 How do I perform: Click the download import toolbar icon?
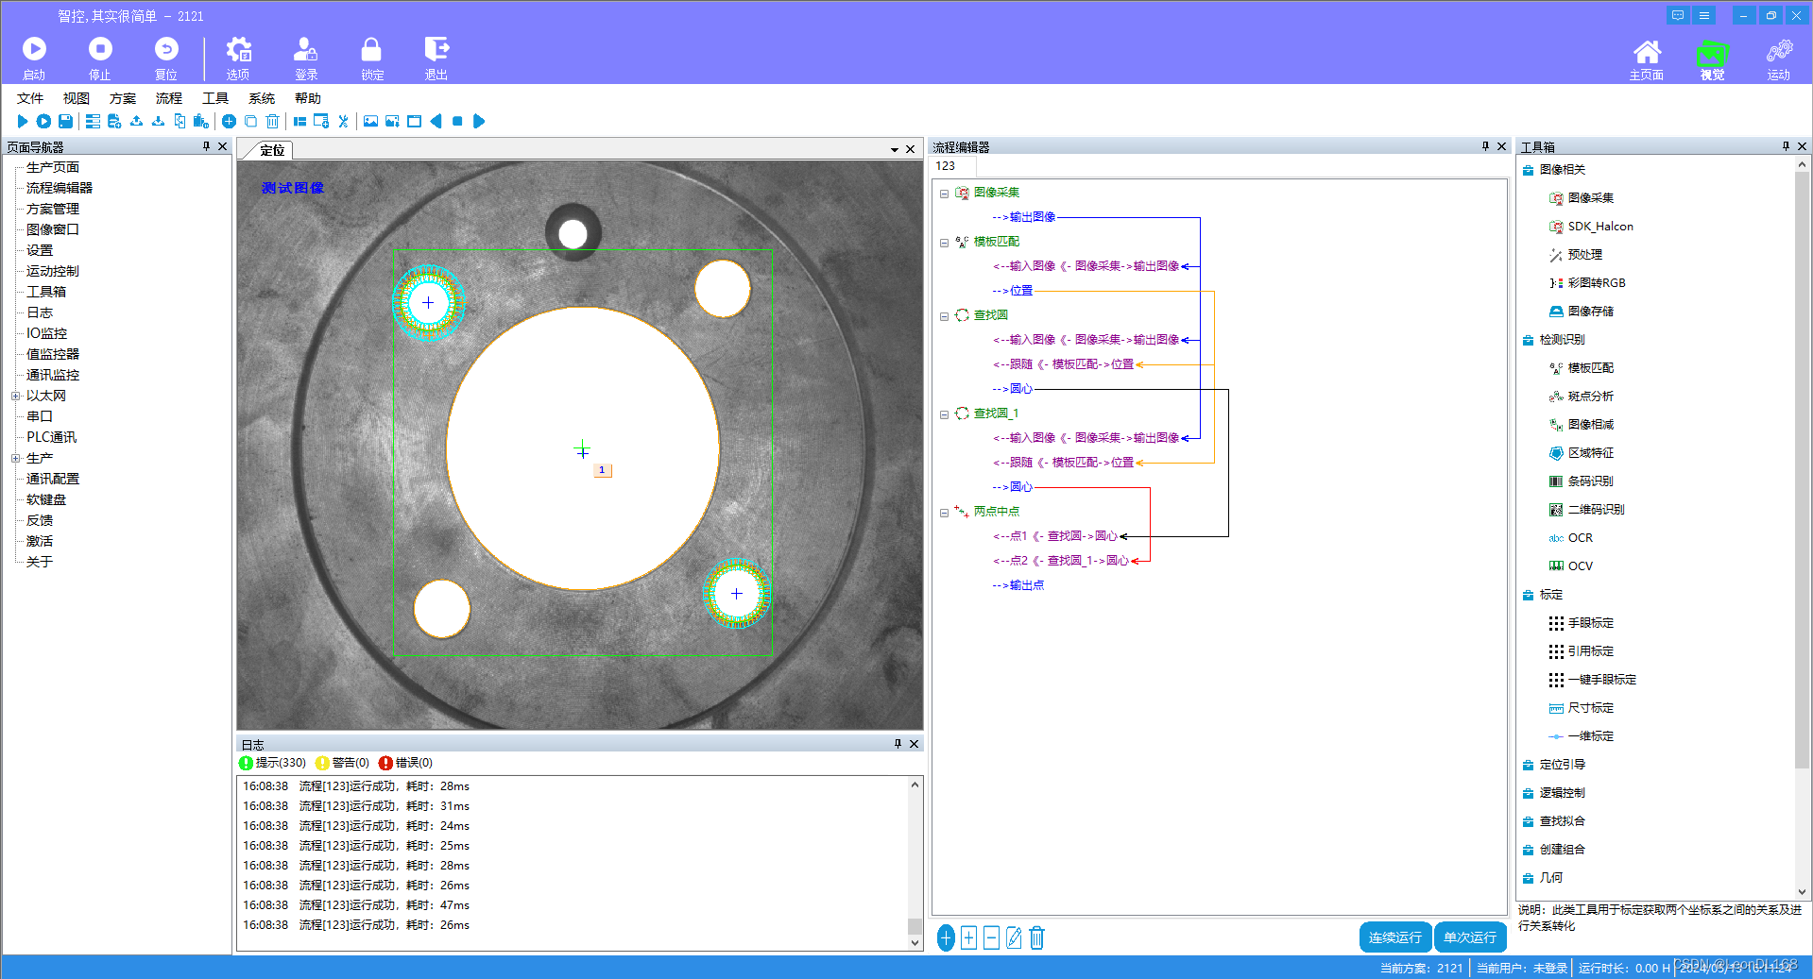tap(158, 121)
